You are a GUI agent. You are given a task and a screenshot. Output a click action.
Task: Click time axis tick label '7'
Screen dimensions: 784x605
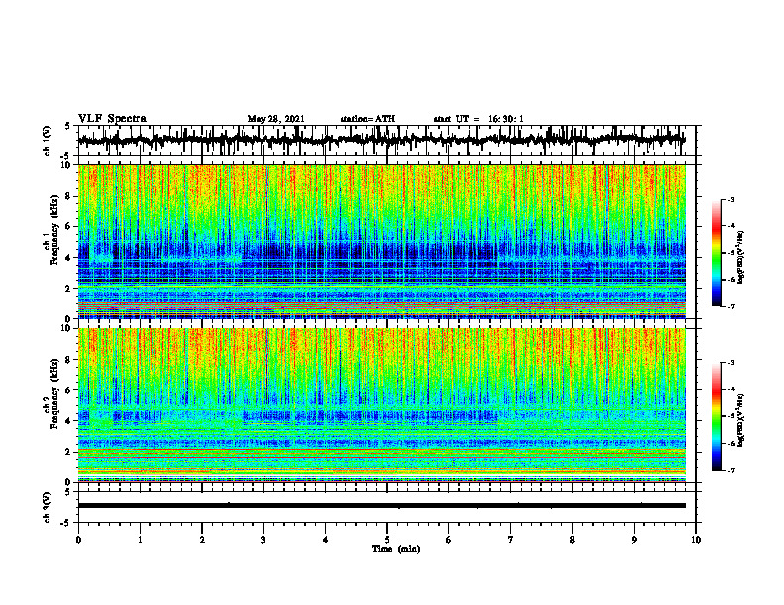511,540
